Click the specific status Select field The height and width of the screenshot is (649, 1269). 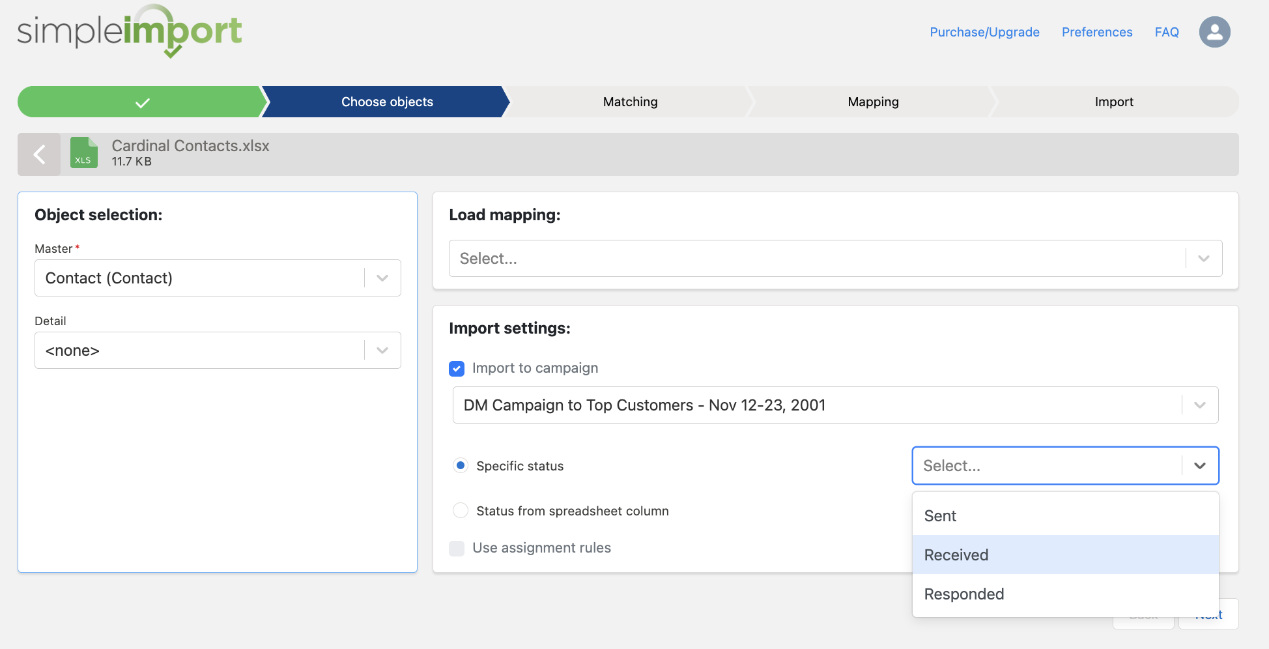(x=1065, y=466)
